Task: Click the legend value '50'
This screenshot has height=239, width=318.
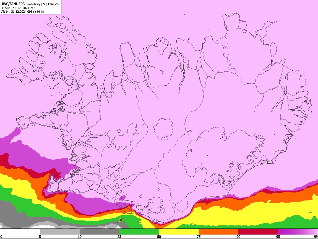Action: tap(159, 237)
